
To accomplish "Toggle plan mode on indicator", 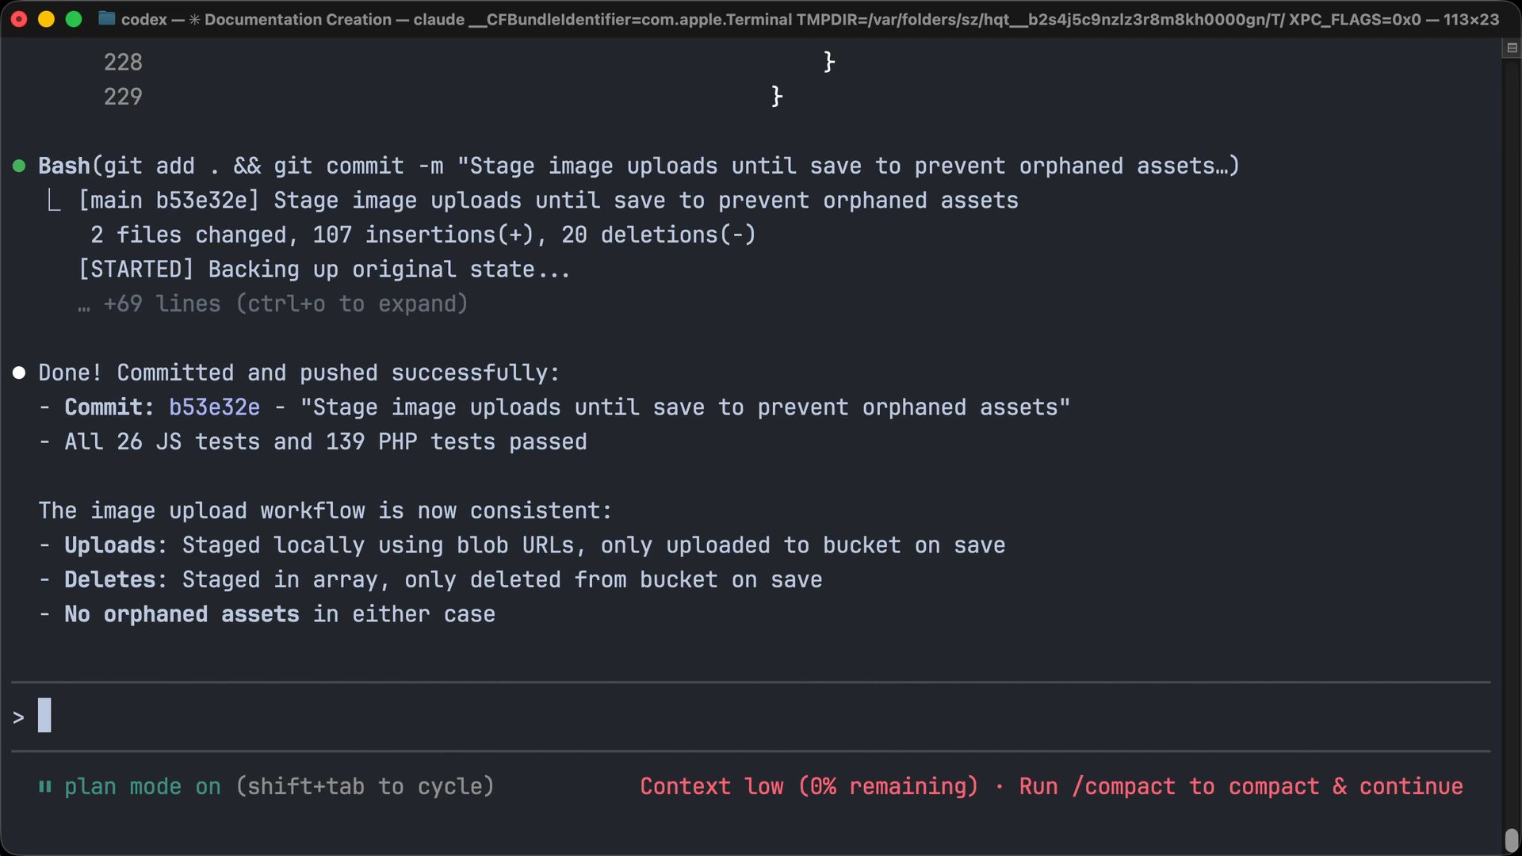I will pyautogui.click(x=143, y=787).
